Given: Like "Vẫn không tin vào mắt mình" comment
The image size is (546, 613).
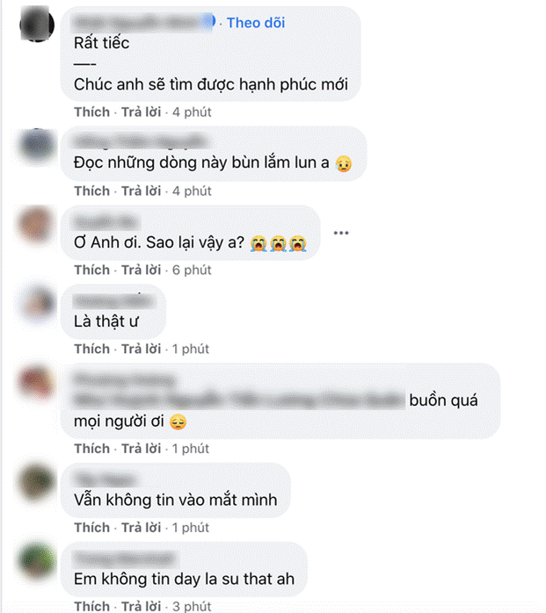Looking at the screenshot, I should click(92, 528).
